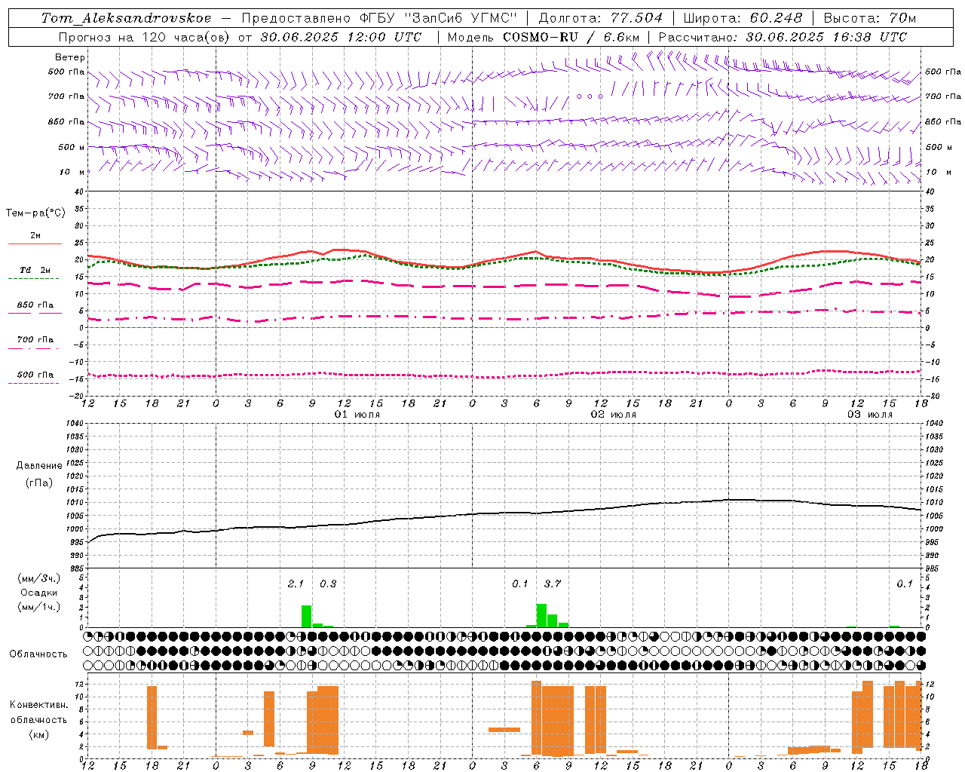Click the 'Модель COSMO-RU / 6.6км' text
Image resolution: width=965 pixels, height=772 pixels.
tap(544, 37)
